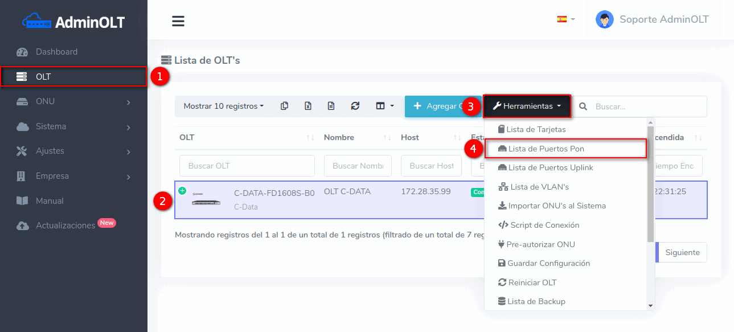Choose Reiniciar OLT from menu
Viewport: 734px width, 332px height.
tap(532, 282)
